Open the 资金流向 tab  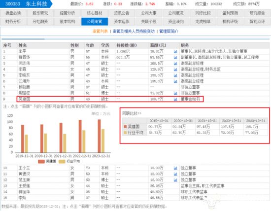[176, 22]
